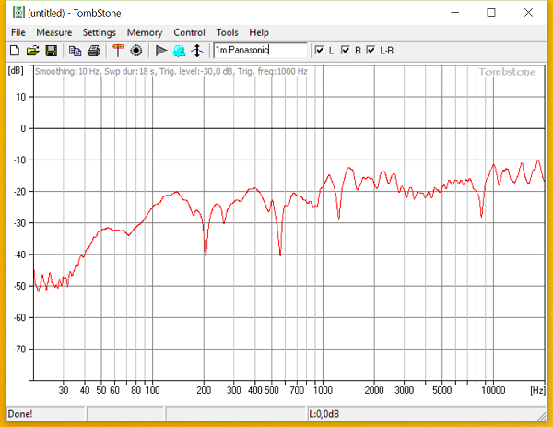This screenshot has width=553, height=427.
Task: Open the Help menu
Action: click(259, 32)
